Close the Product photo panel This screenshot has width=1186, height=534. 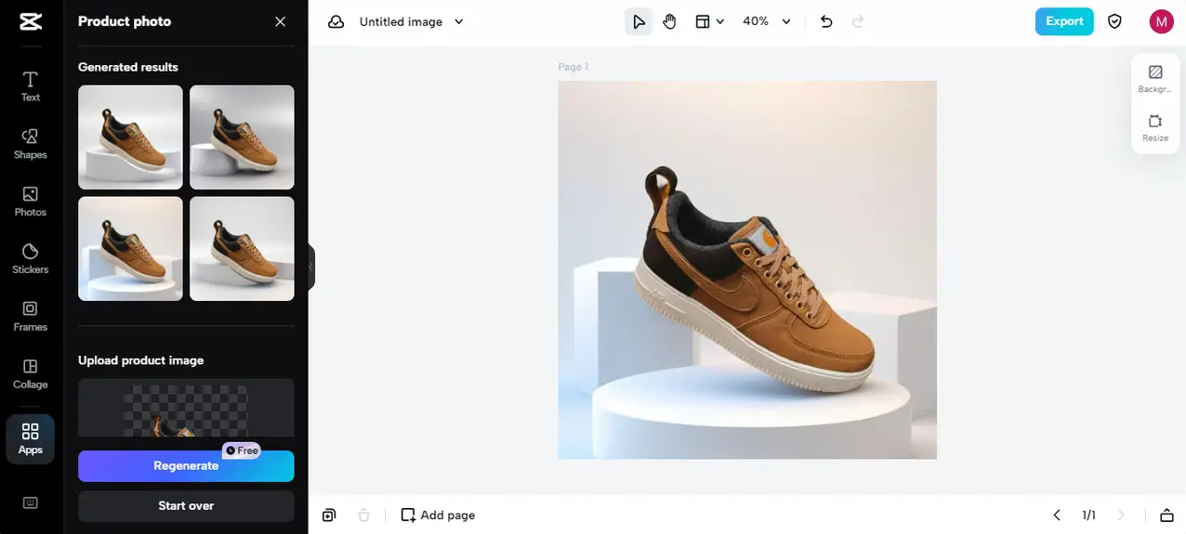point(280,21)
